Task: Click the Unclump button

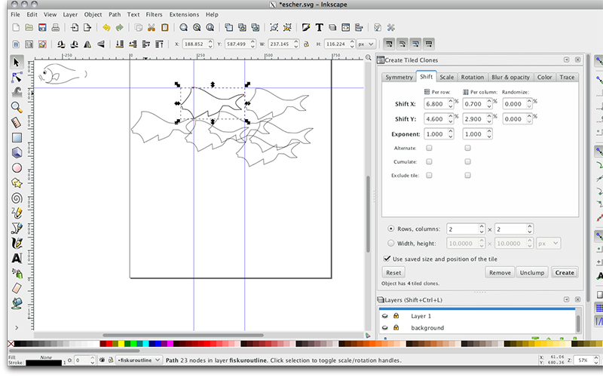Action: (x=532, y=272)
